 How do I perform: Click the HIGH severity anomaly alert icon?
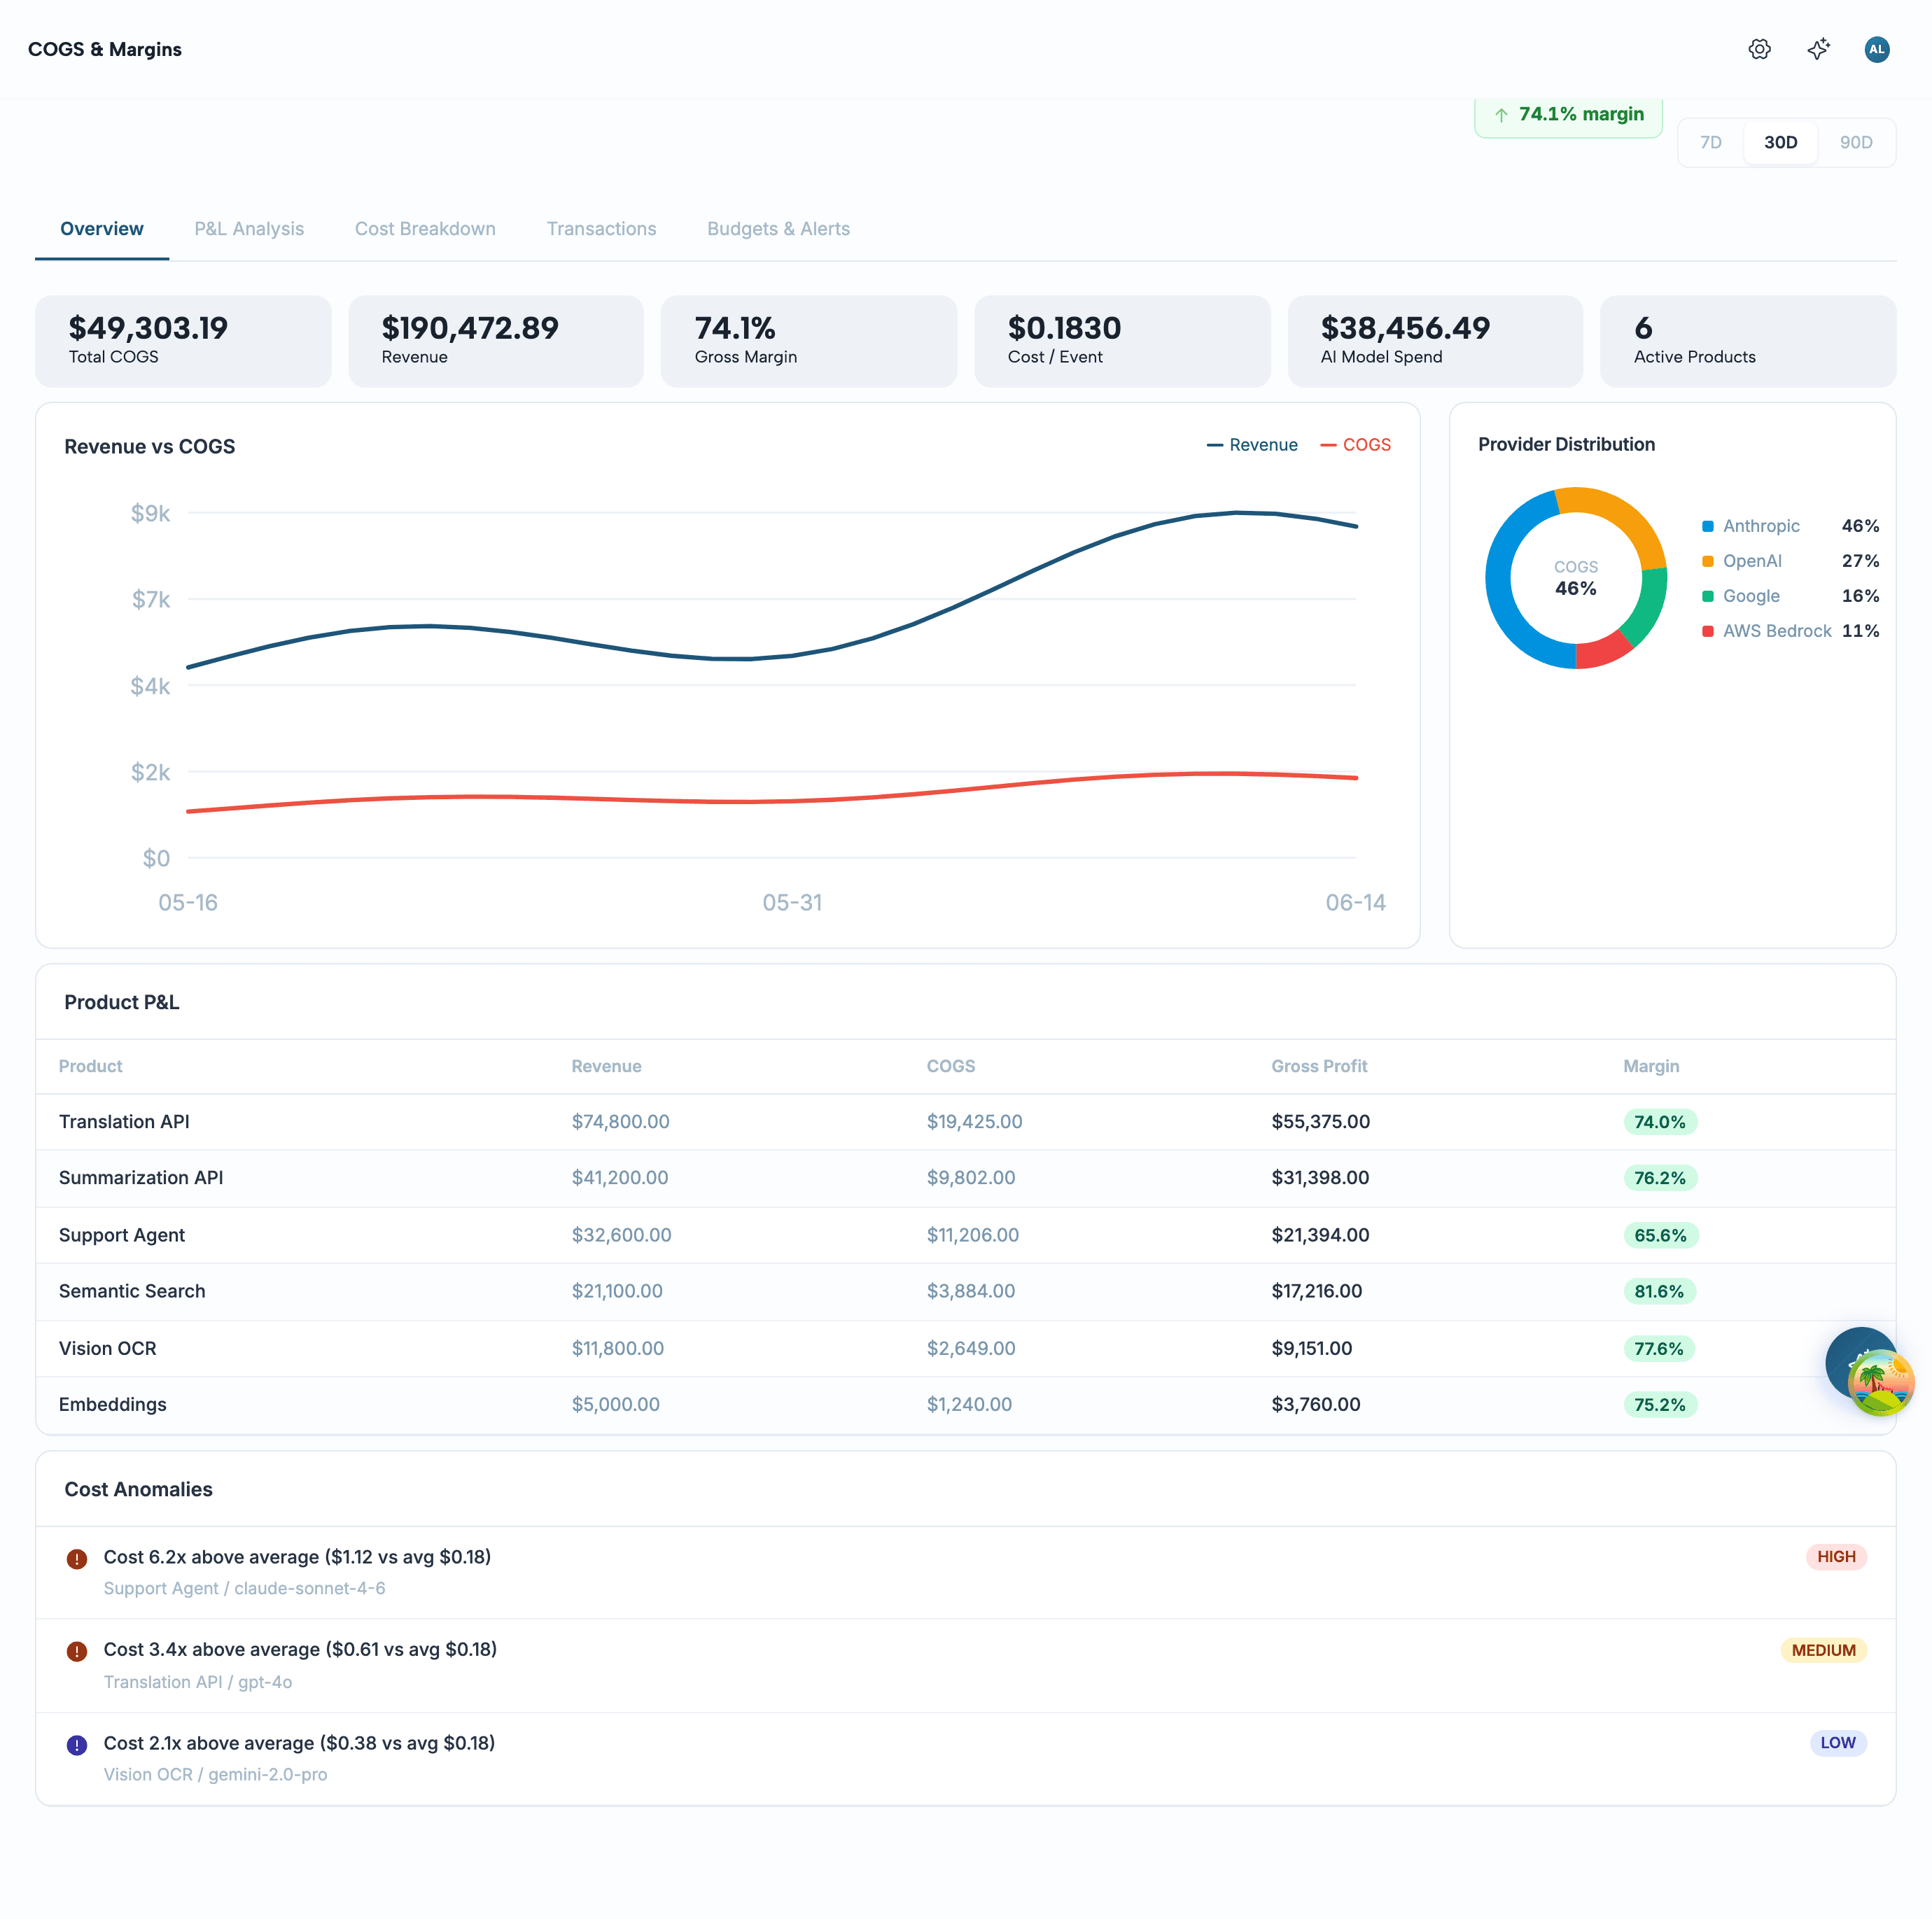point(77,1558)
